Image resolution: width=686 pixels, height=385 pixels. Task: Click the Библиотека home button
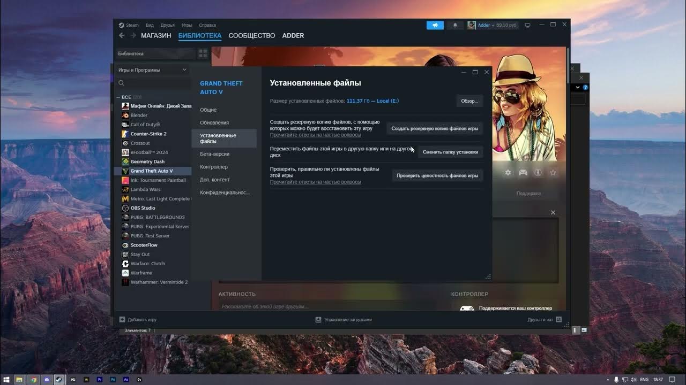155,53
